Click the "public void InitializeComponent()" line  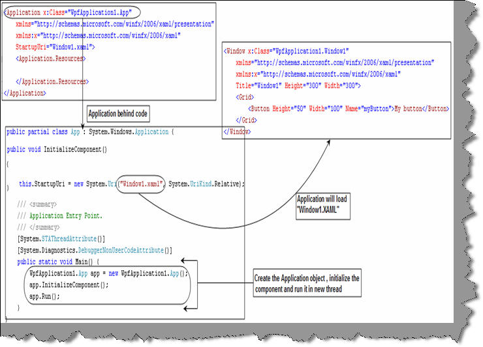coord(57,149)
